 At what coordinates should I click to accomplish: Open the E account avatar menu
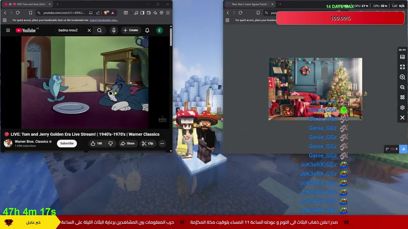(x=159, y=30)
